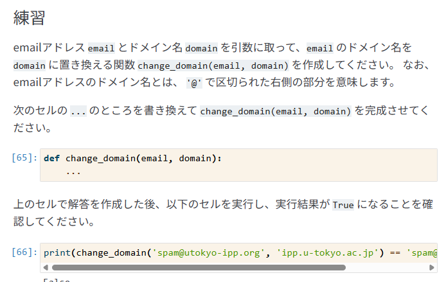The height and width of the screenshot is (282, 446).
Task: Click the partially visible False output text
Action: [x=57, y=279]
